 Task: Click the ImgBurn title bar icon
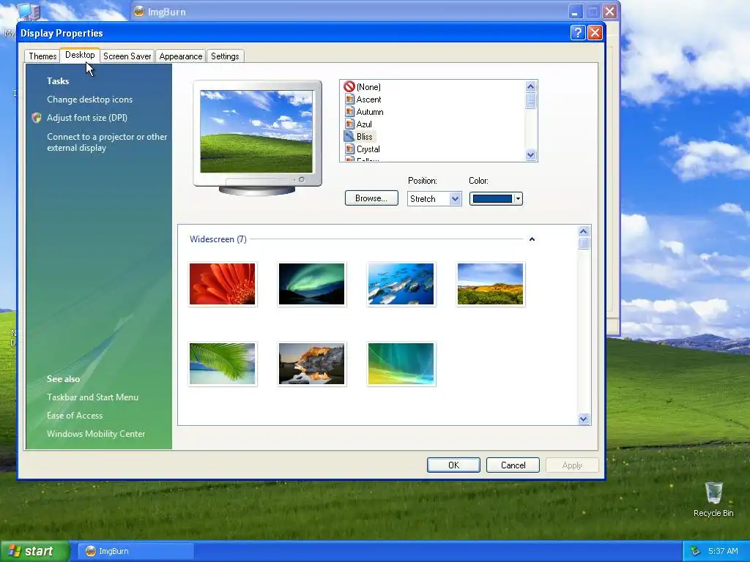pyautogui.click(x=138, y=12)
